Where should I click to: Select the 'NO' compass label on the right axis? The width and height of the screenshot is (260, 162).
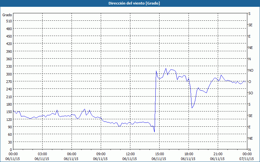click(x=251, y=70)
